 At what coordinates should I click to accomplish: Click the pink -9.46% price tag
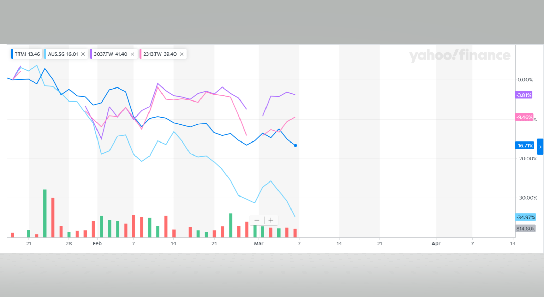tap(524, 117)
